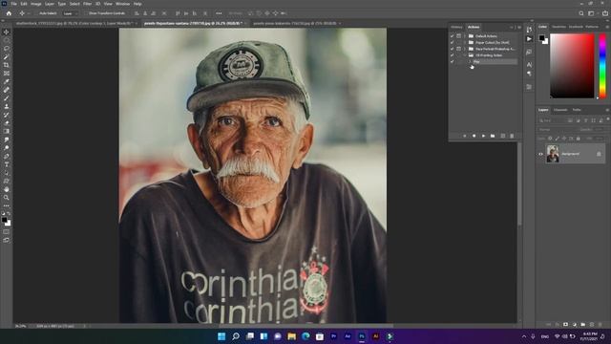Click the Stop button in Actions panel
Screen dimensions: 611x344
[x=465, y=136]
